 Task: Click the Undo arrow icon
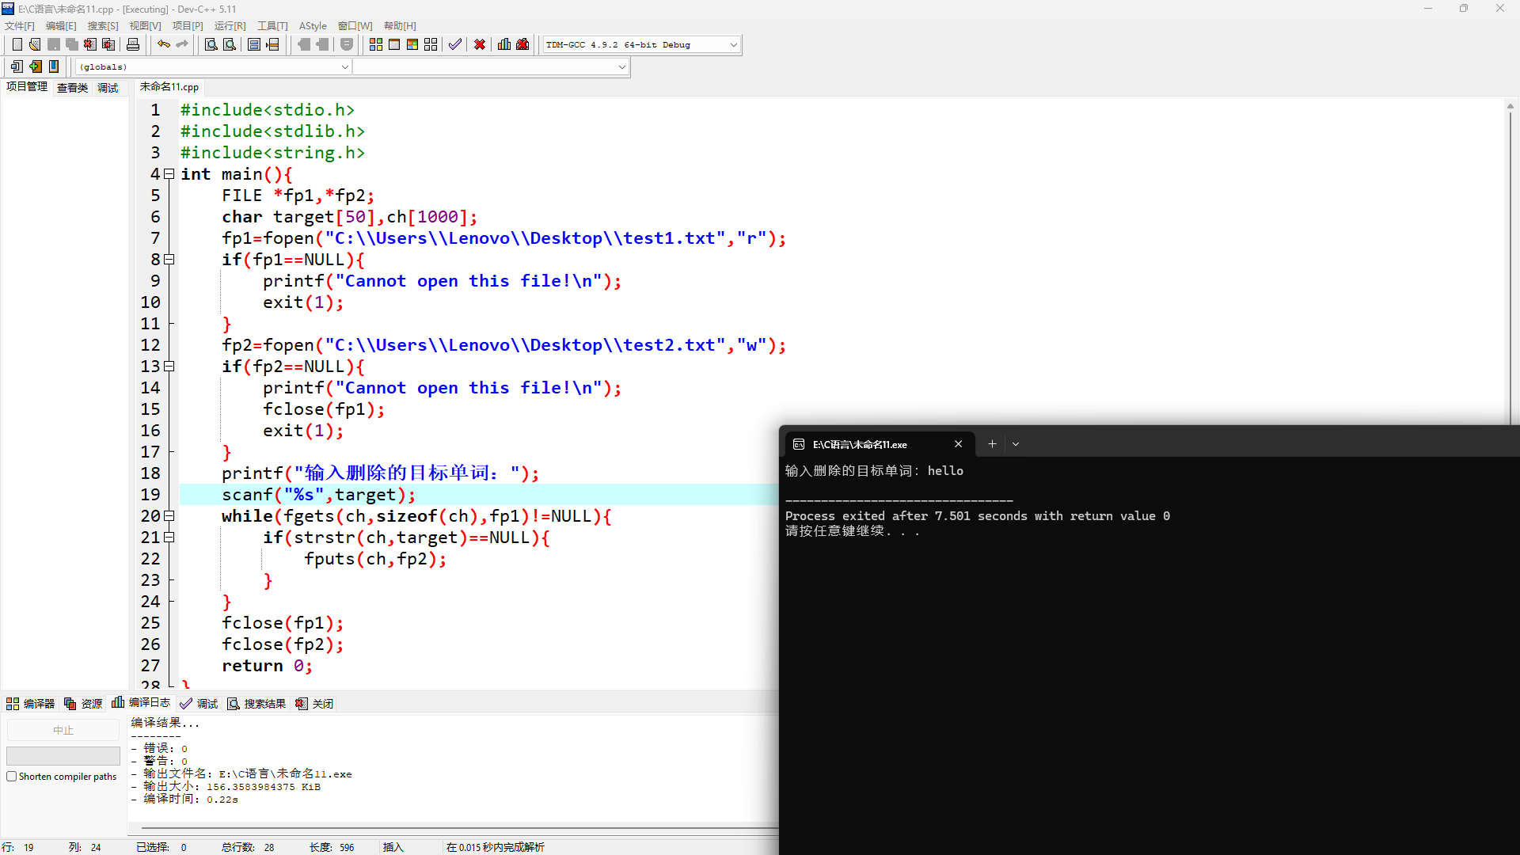tap(163, 45)
